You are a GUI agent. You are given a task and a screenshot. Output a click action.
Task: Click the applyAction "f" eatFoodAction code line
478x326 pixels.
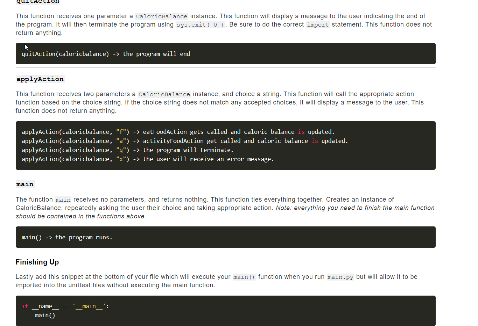tap(178, 132)
